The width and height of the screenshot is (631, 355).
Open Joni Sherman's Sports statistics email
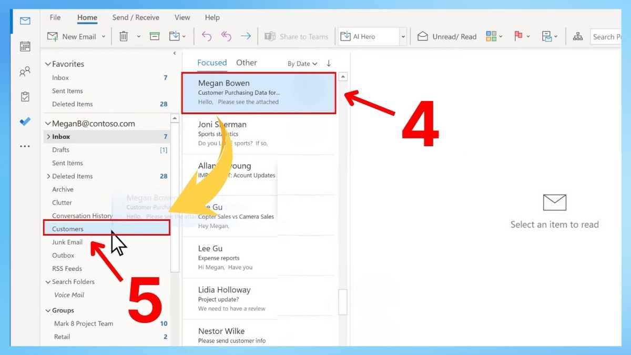(x=259, y=134)
